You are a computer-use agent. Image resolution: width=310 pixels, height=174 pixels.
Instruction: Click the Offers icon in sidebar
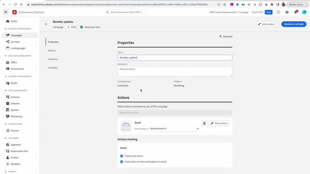pyautogui.click(x=8, y=62)
